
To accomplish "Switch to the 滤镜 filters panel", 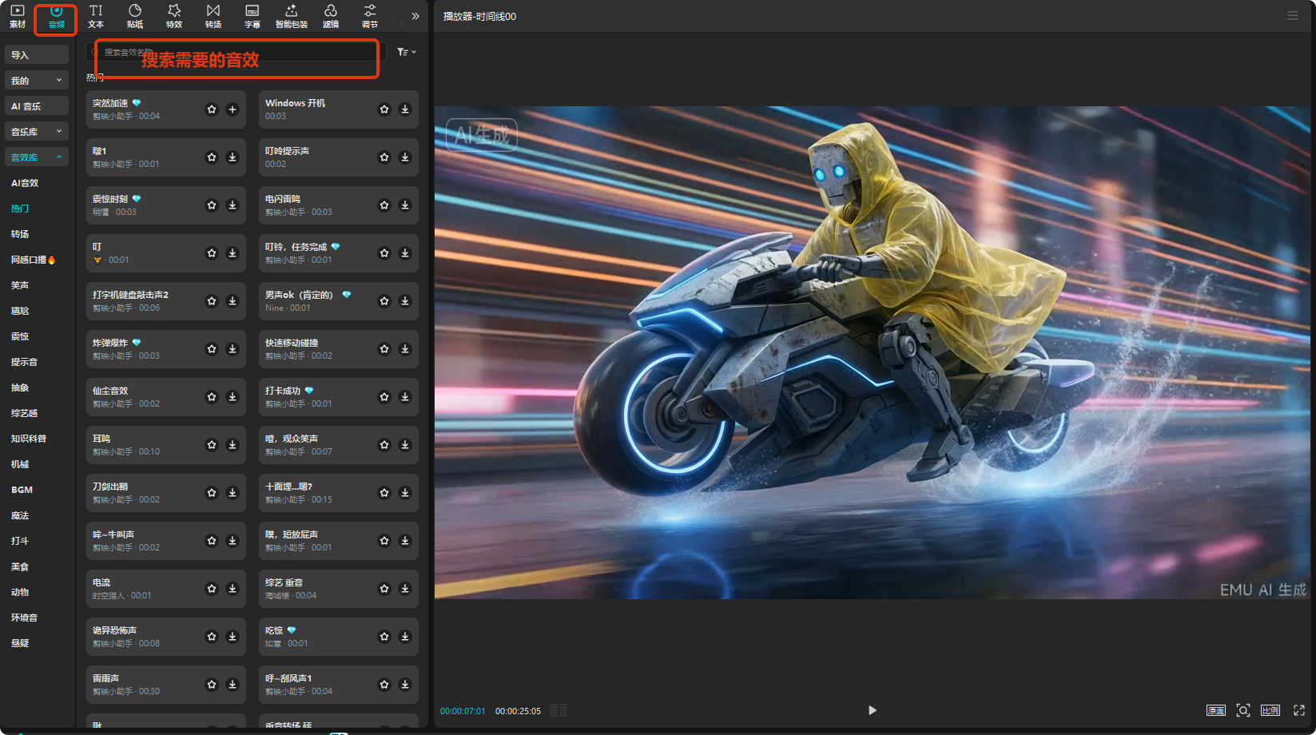I will click(x=330, y=16).
